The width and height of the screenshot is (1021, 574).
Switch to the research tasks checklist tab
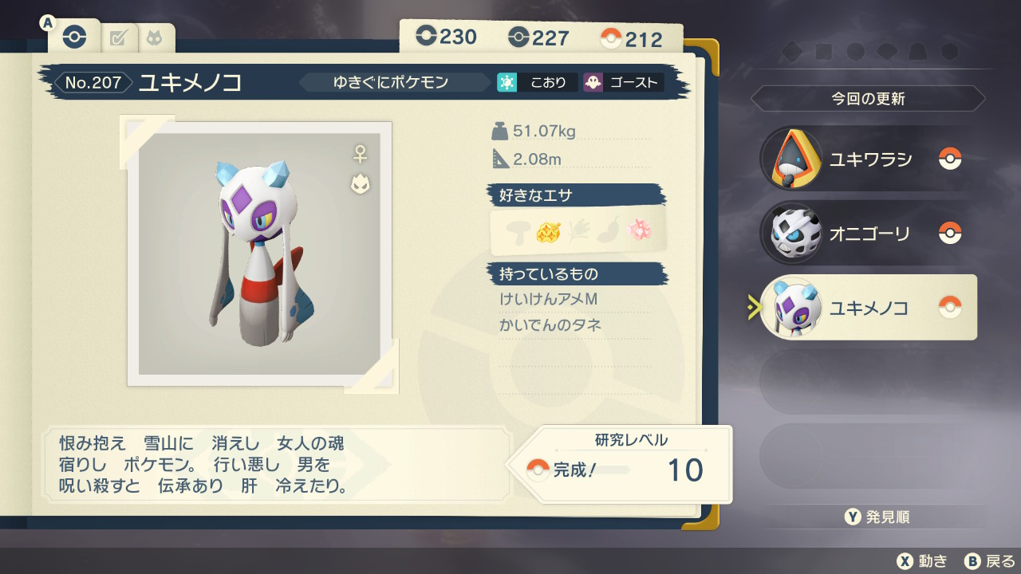point(119,37)
